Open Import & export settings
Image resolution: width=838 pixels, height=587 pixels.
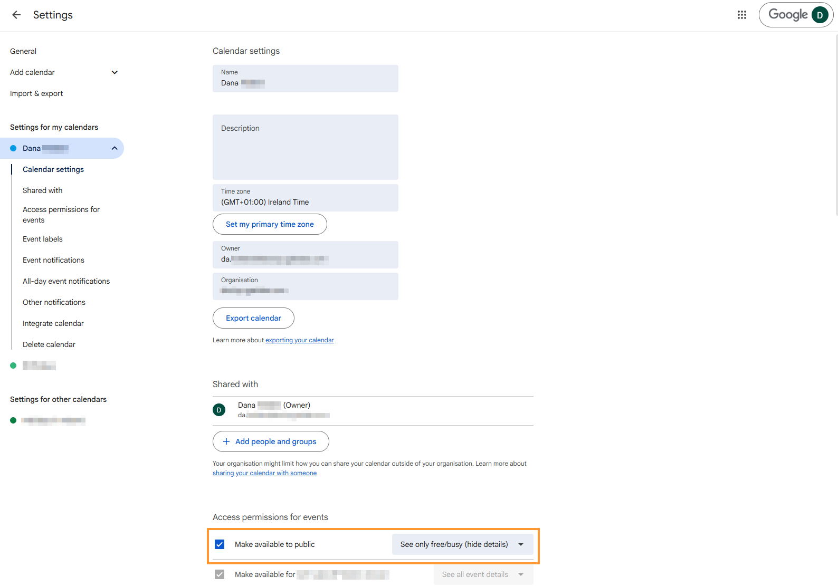pyautogui.click(x=36, y=93)
